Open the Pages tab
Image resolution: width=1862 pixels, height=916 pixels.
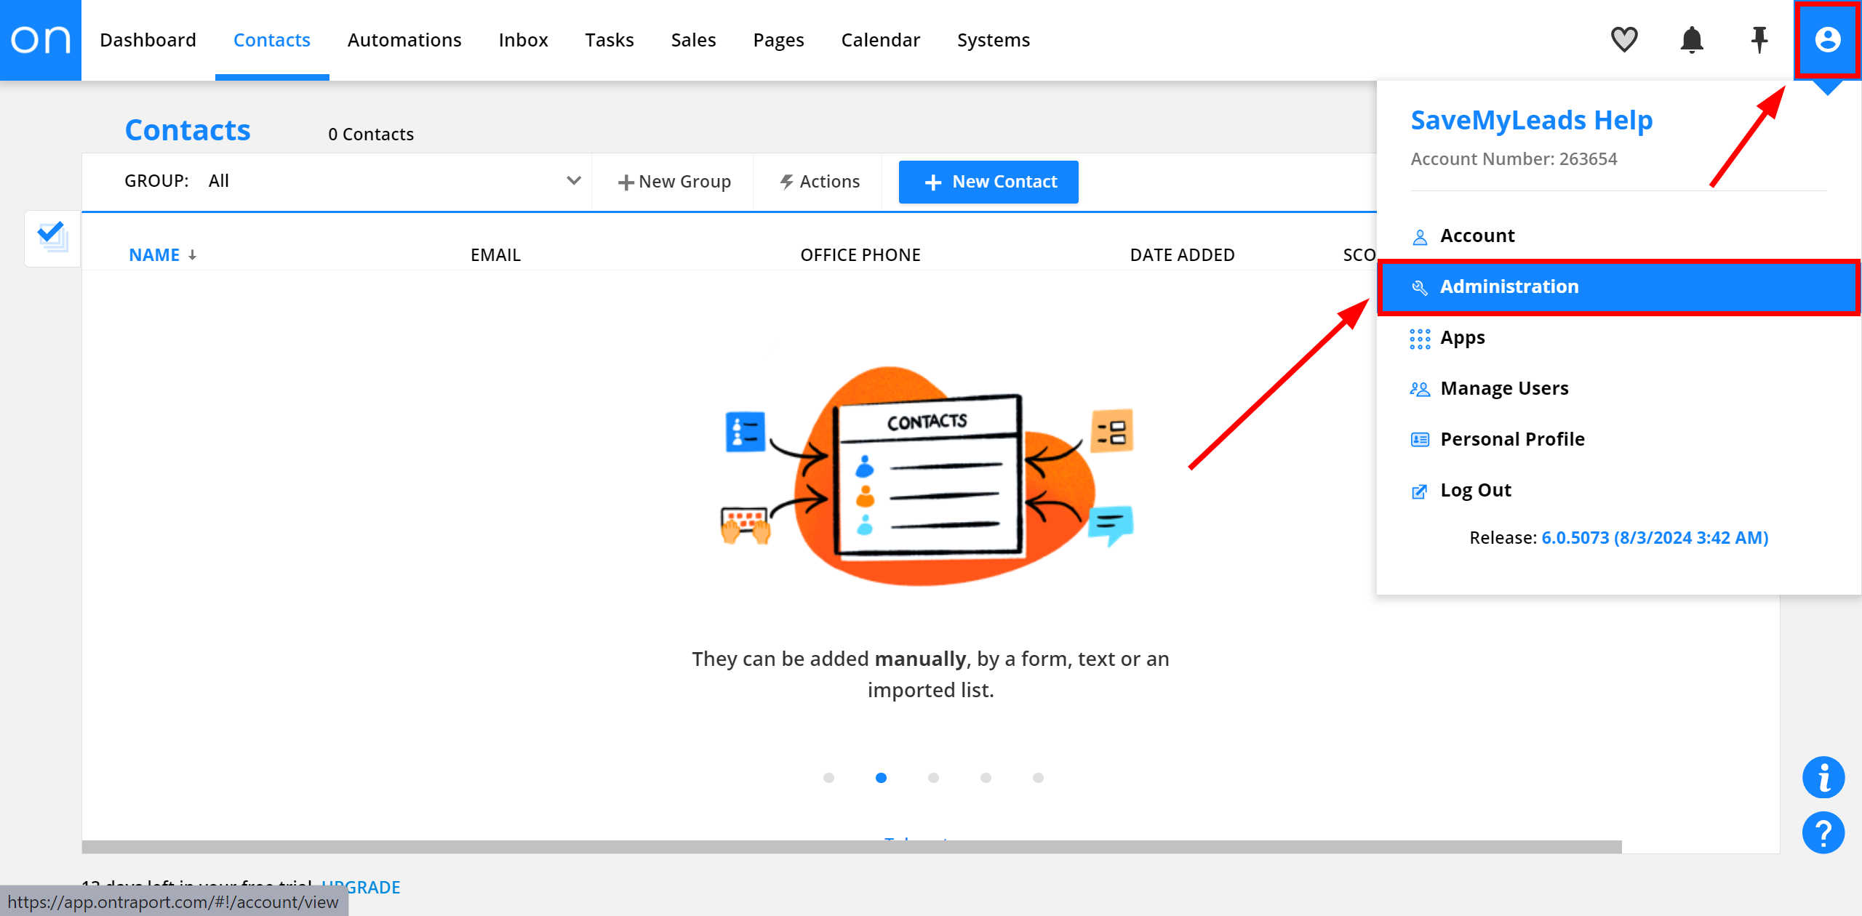(778, 40)
